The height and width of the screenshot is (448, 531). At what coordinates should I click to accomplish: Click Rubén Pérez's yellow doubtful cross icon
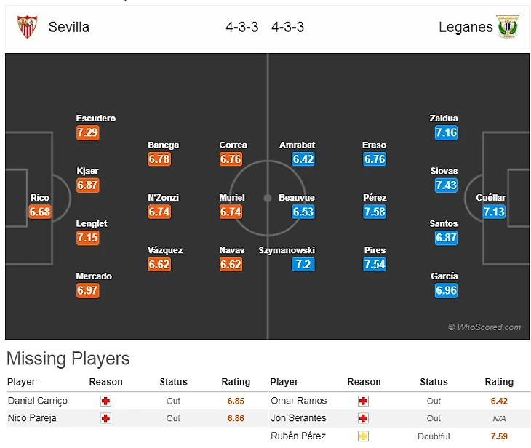364,436
